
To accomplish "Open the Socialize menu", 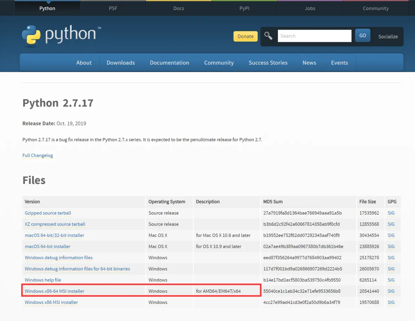I will (x=388, y=37).
